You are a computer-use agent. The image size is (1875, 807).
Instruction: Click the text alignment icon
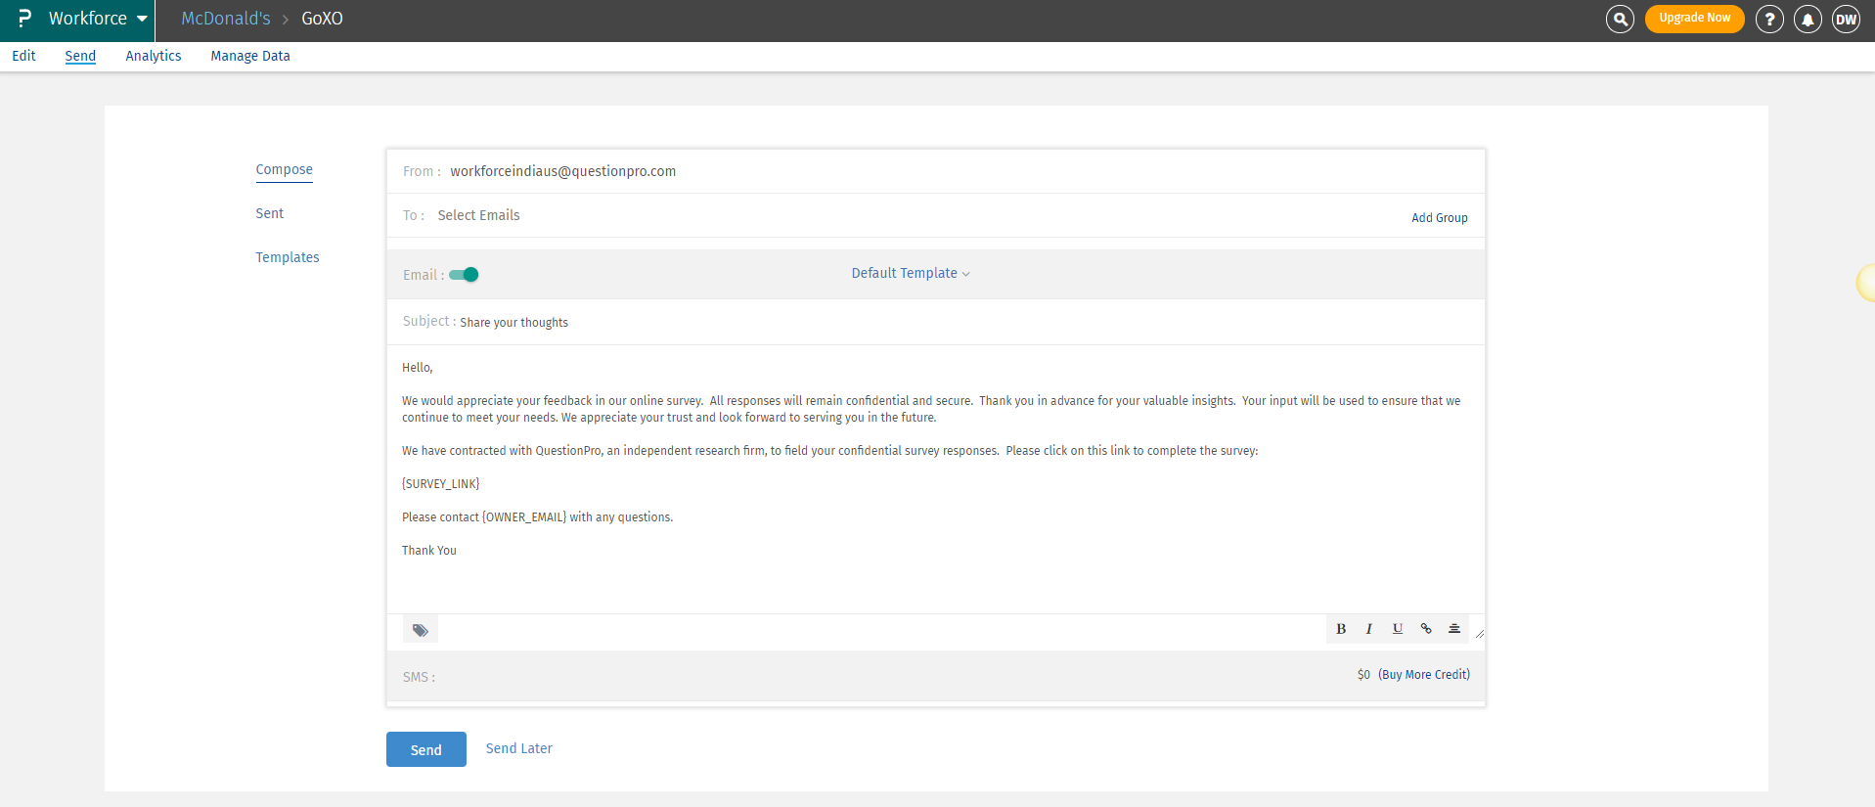1454,629
